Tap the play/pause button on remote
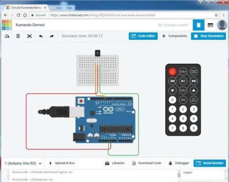229x182 pixels. pyautogui.click(x=183, y=81)
